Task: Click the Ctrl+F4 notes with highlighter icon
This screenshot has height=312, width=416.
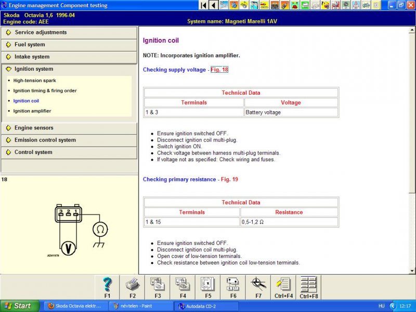Action: coord(283,287)
